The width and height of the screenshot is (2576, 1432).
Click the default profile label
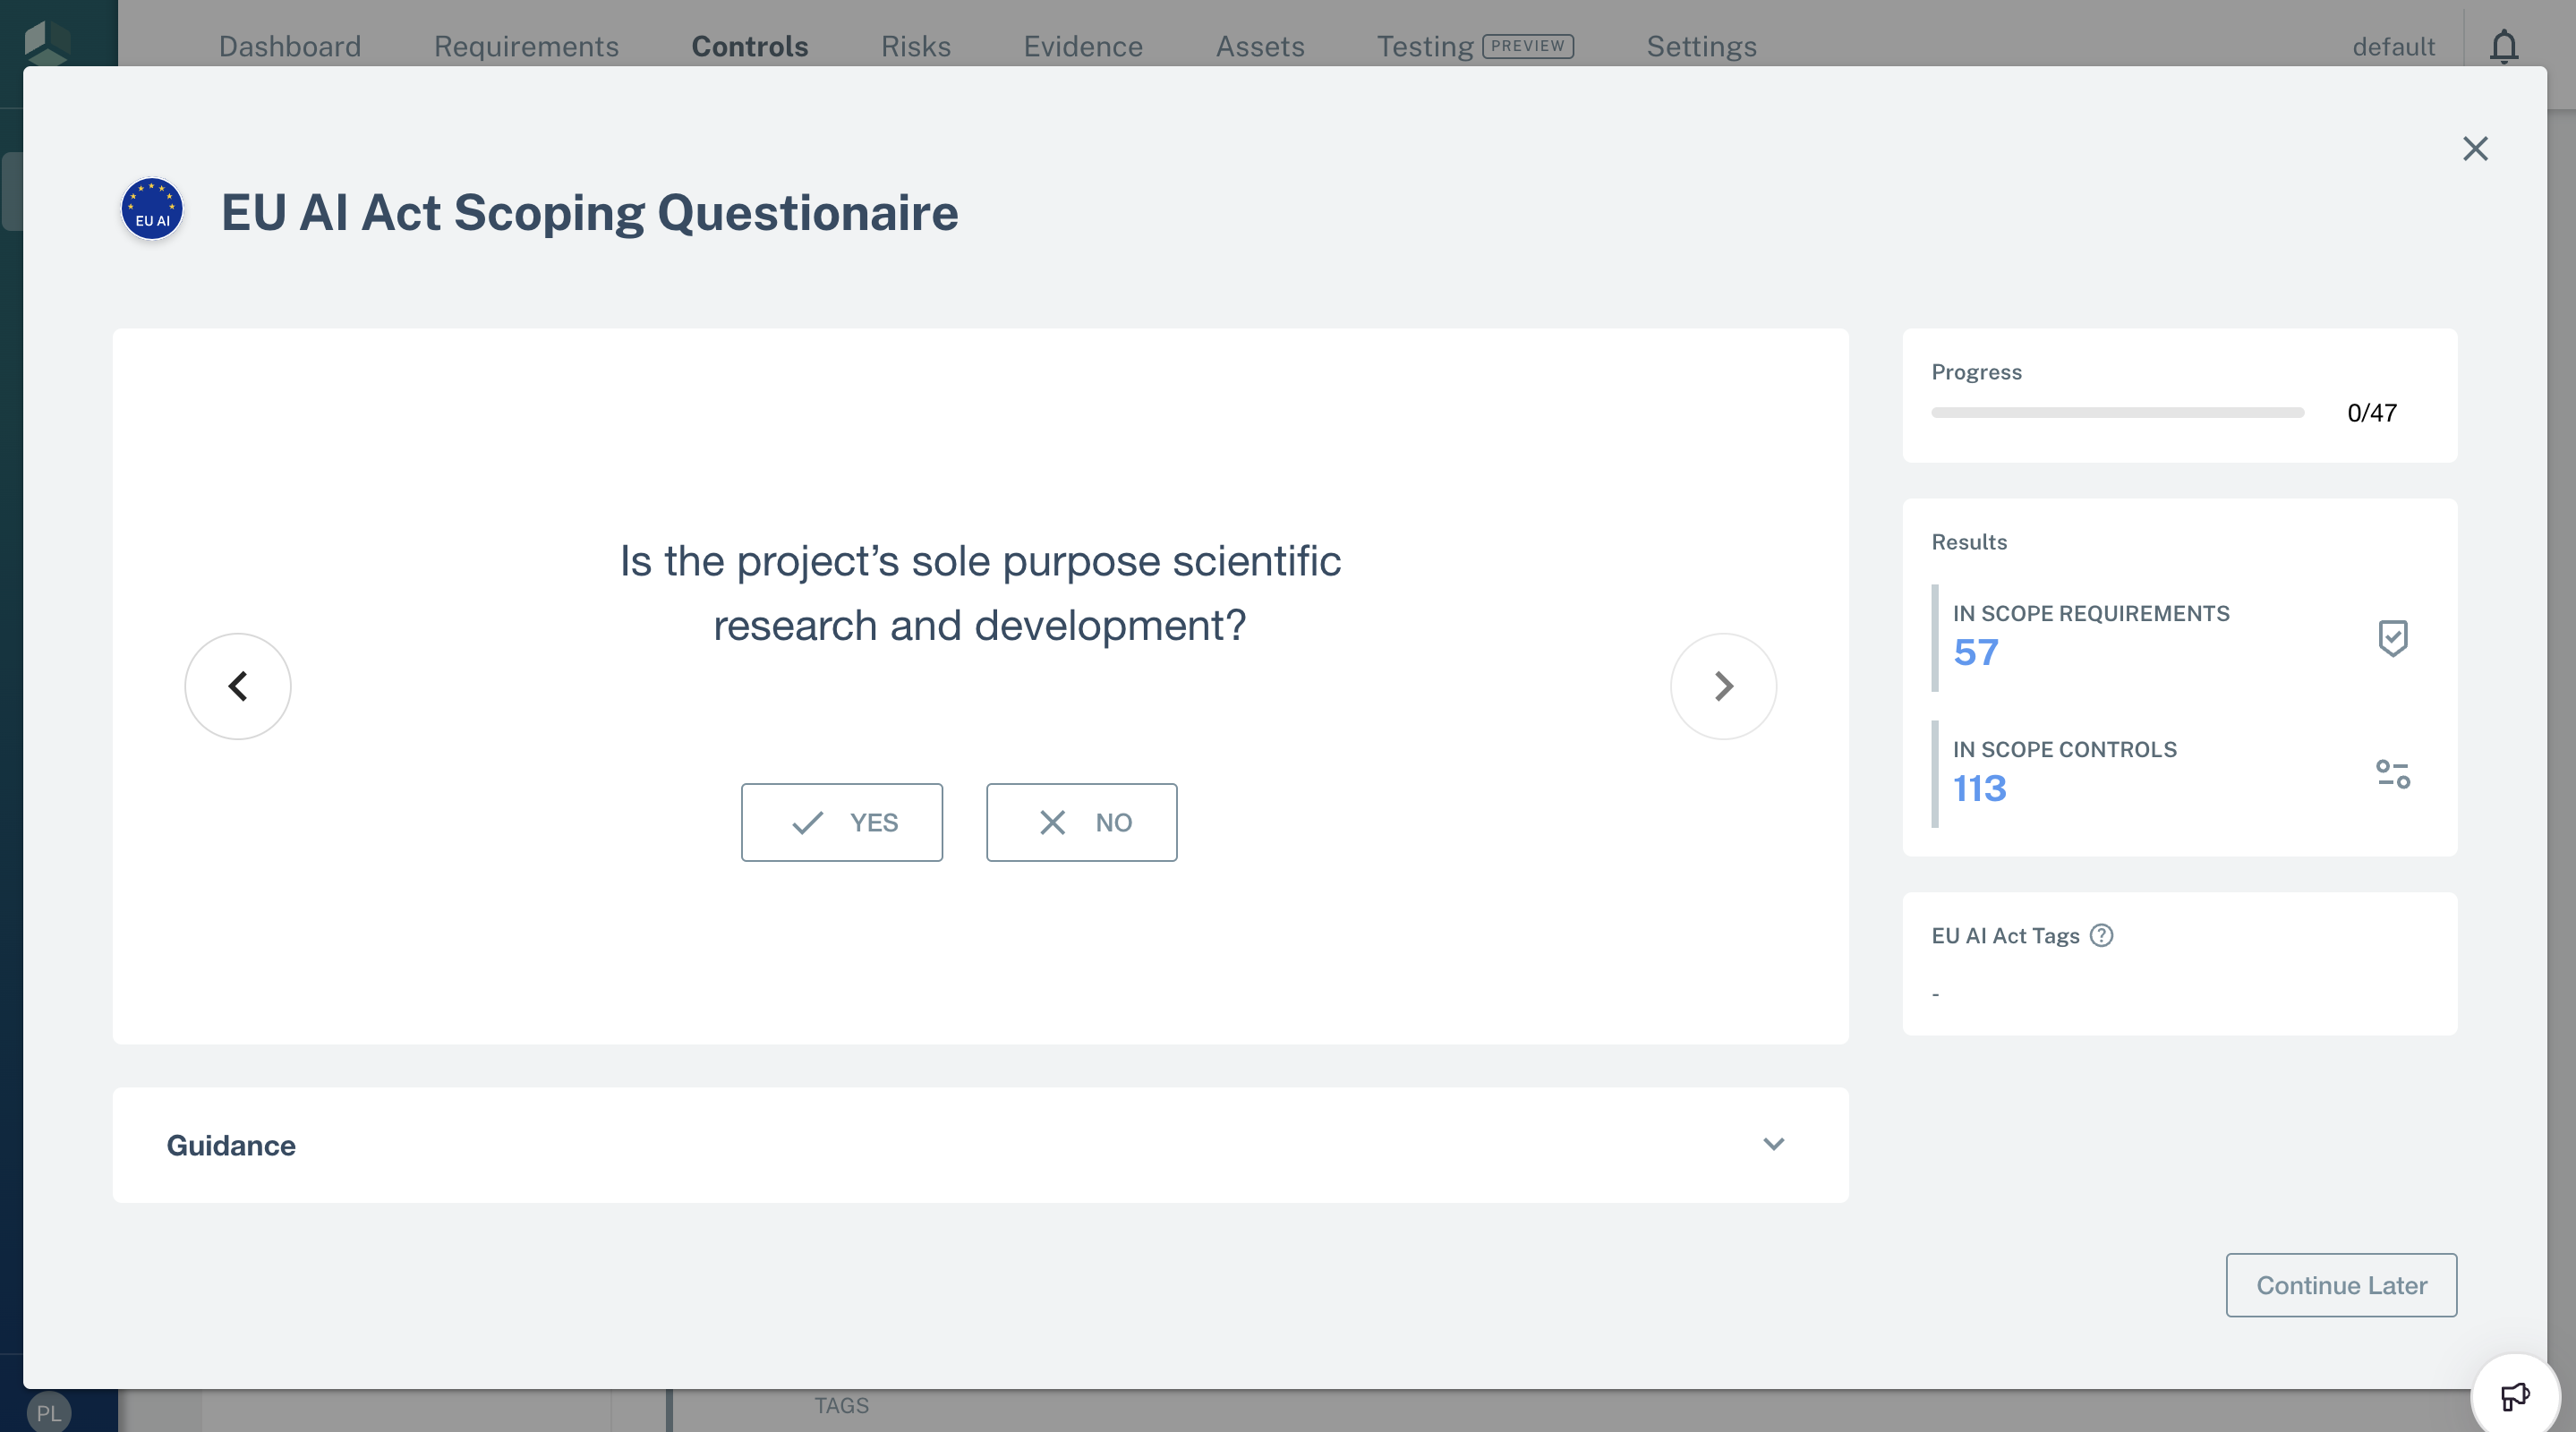2394,44
